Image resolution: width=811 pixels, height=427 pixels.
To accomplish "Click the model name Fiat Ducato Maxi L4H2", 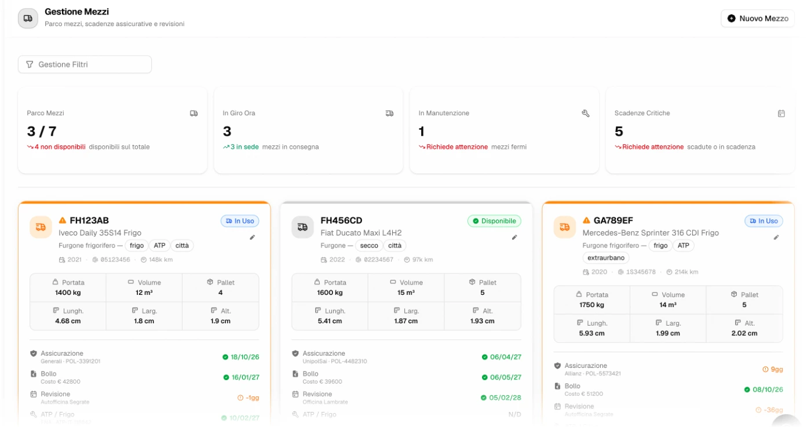I will [x=361, y=233].
